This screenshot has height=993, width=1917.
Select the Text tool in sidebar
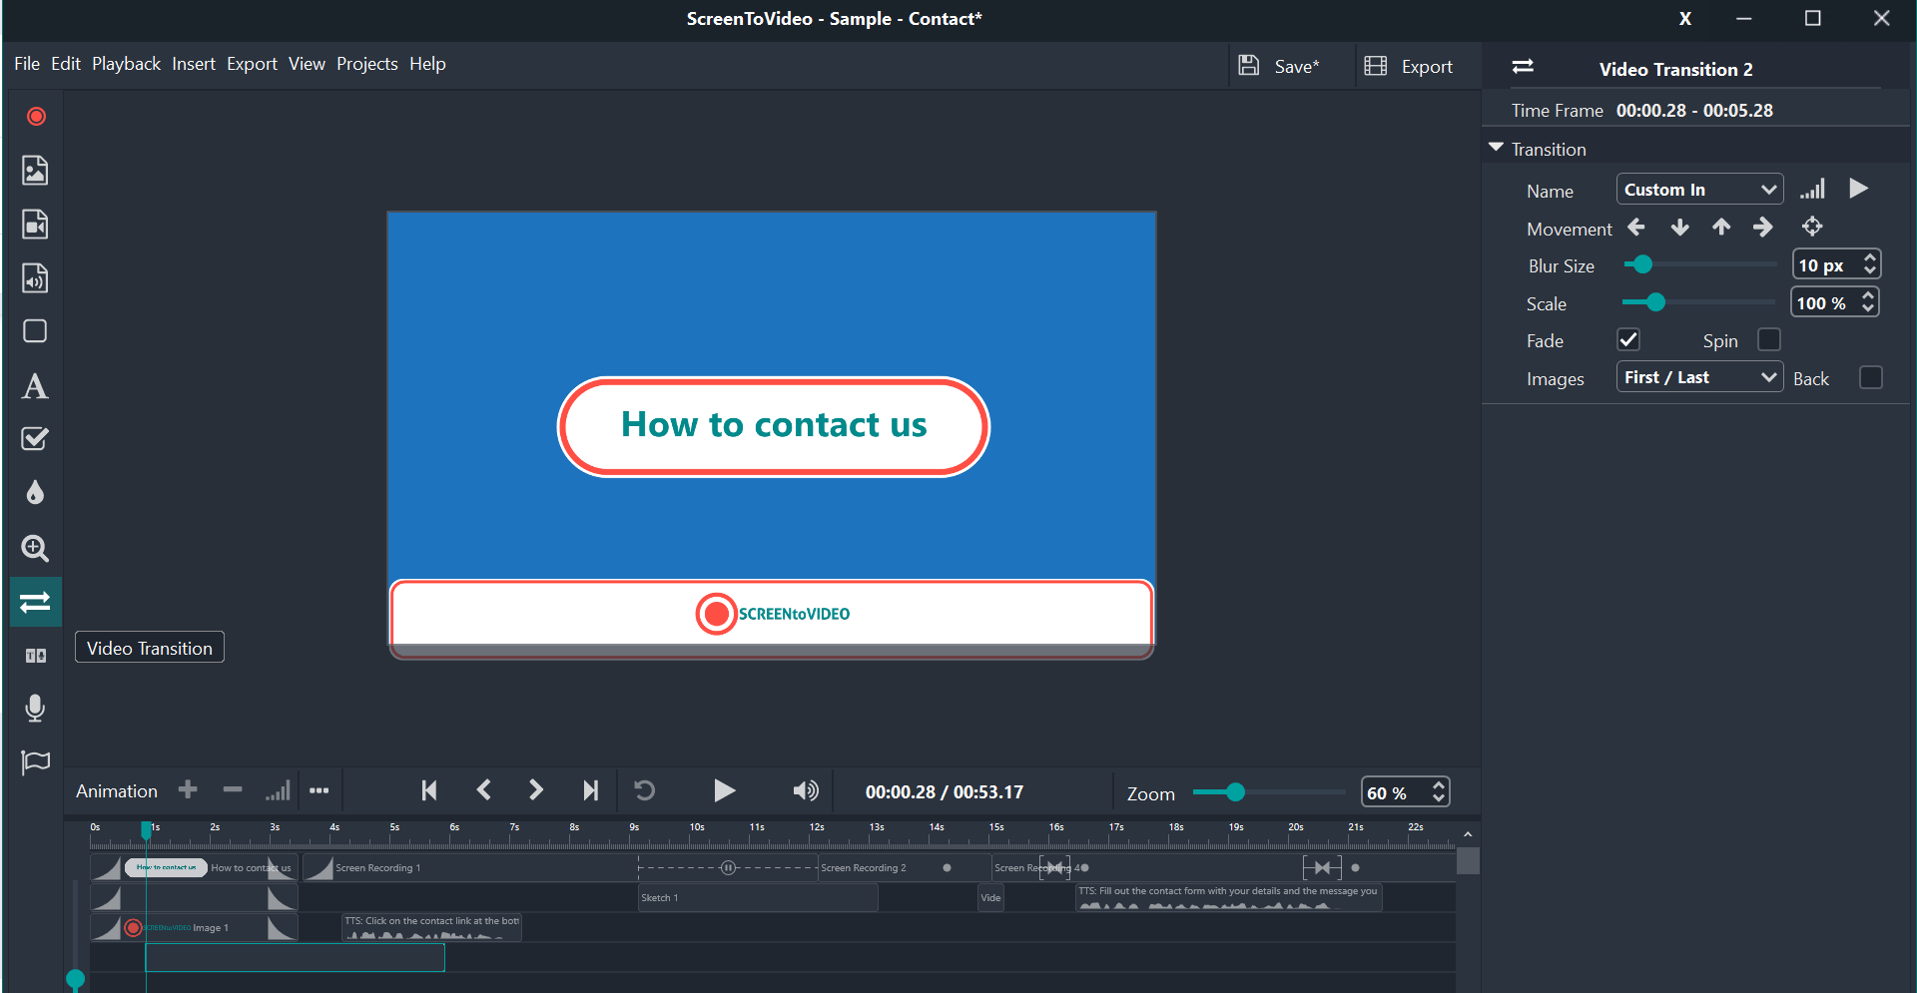pyautogui.click(x=35, y=386)
